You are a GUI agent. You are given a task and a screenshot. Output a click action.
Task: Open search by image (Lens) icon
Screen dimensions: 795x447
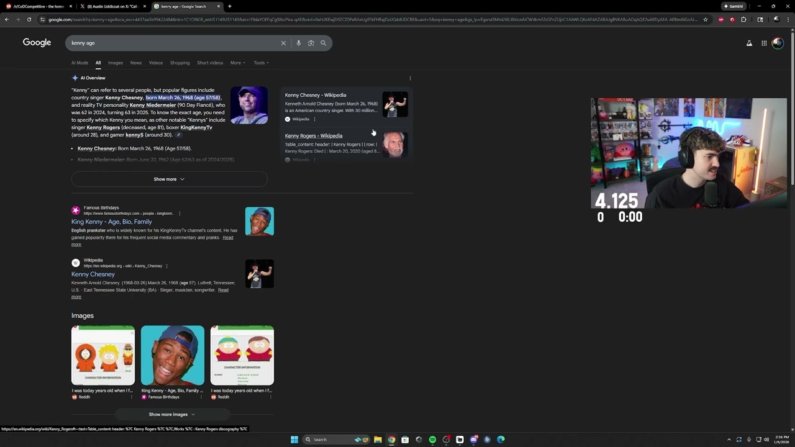point(311,43)
